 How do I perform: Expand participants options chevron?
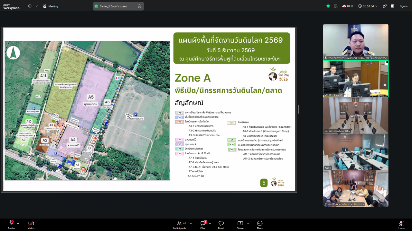coord(191,223)
